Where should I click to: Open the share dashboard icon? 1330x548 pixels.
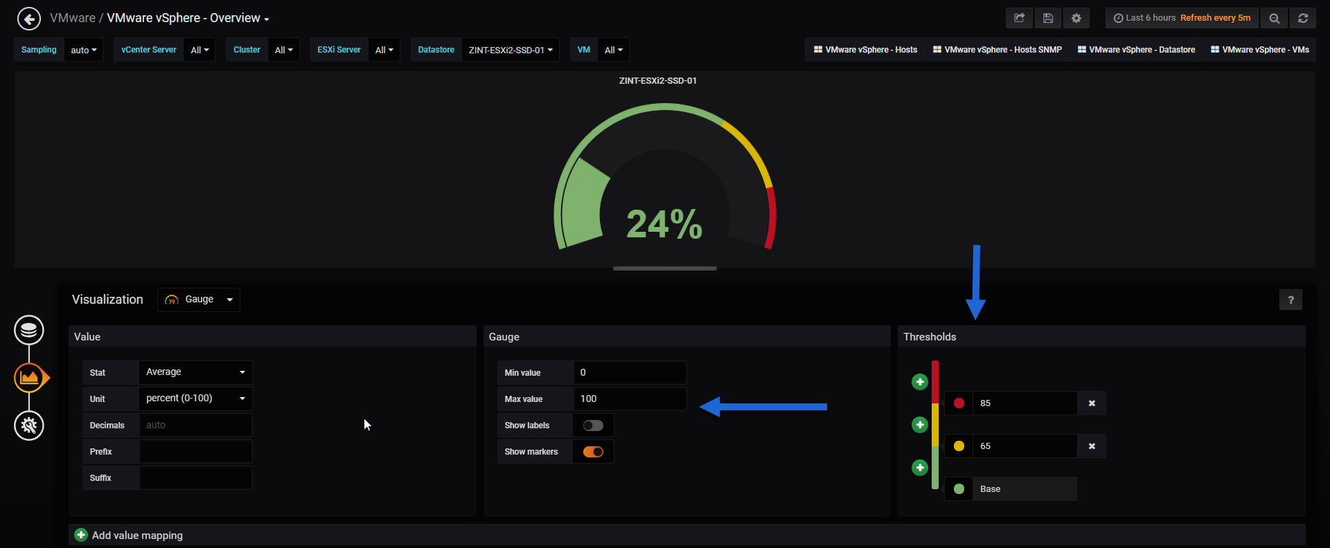pos(1019,18)
